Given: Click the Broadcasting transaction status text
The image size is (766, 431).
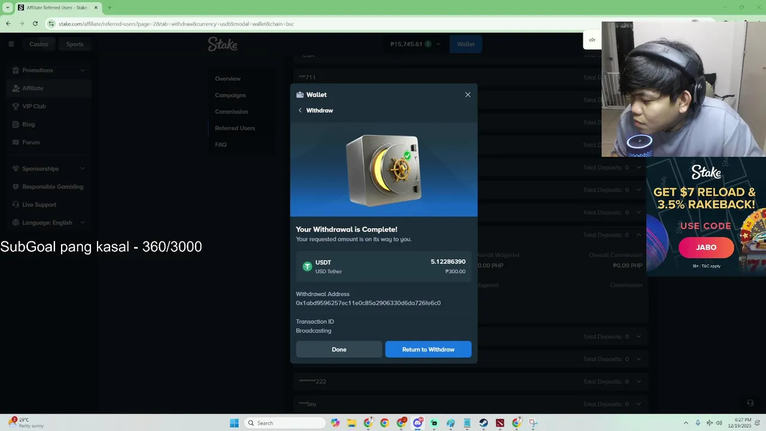Looking at the screenshot, I should point(314,330).
